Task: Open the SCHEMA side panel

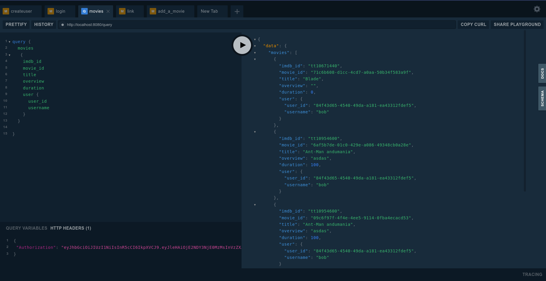Action: pyautogui.click(x=542, y=99)
